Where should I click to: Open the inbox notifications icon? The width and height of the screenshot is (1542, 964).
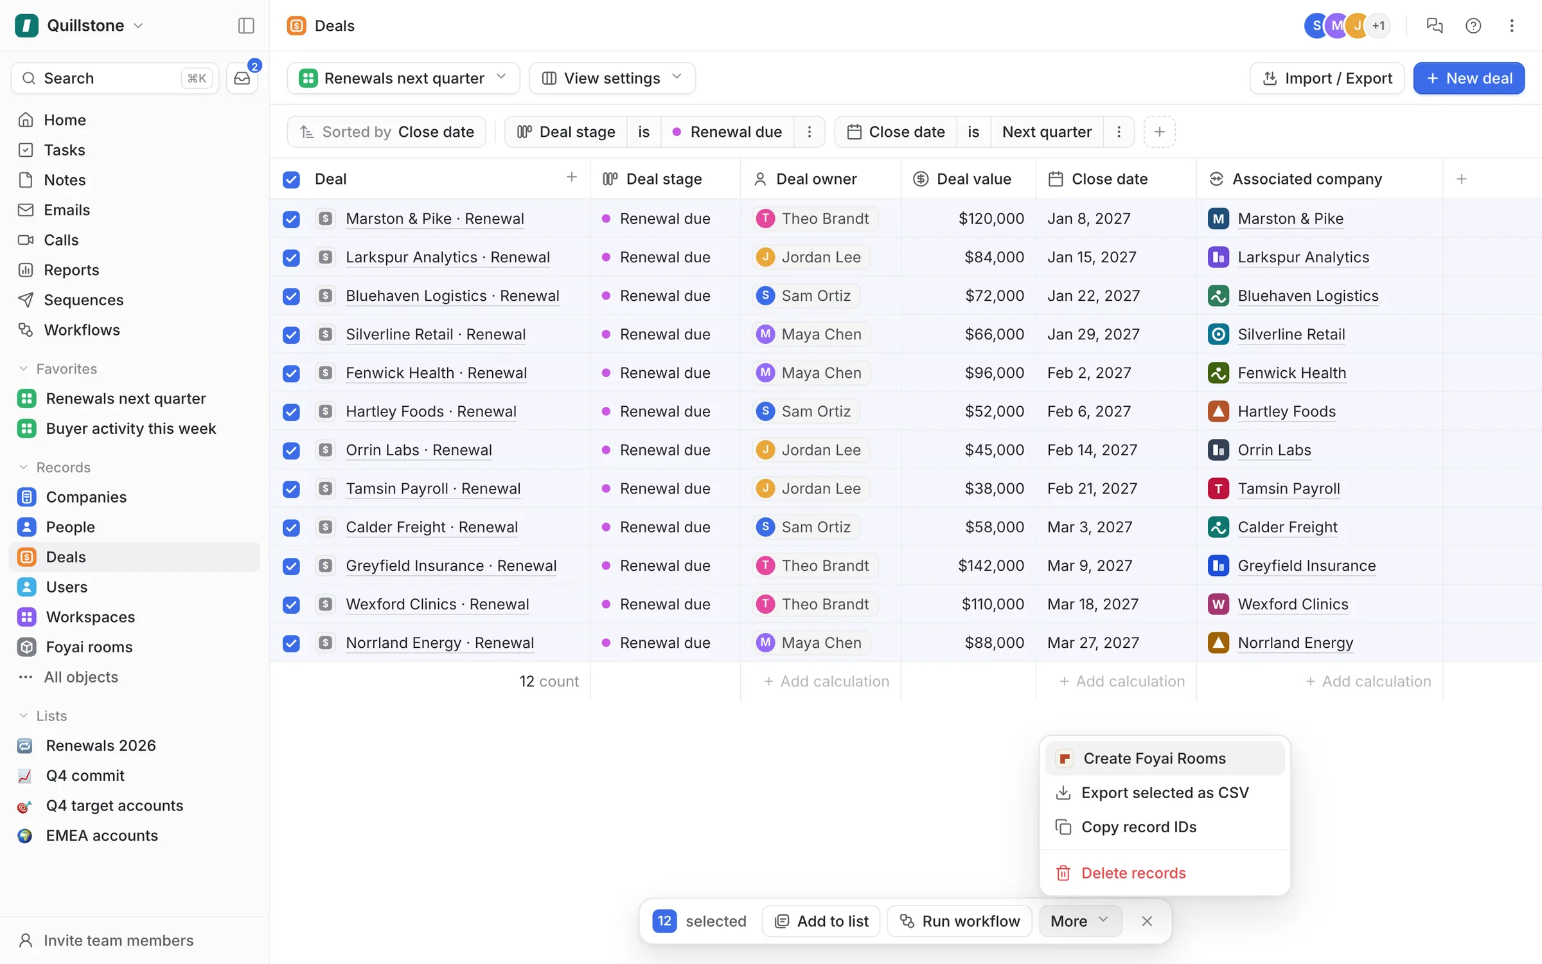click(242, 78)
